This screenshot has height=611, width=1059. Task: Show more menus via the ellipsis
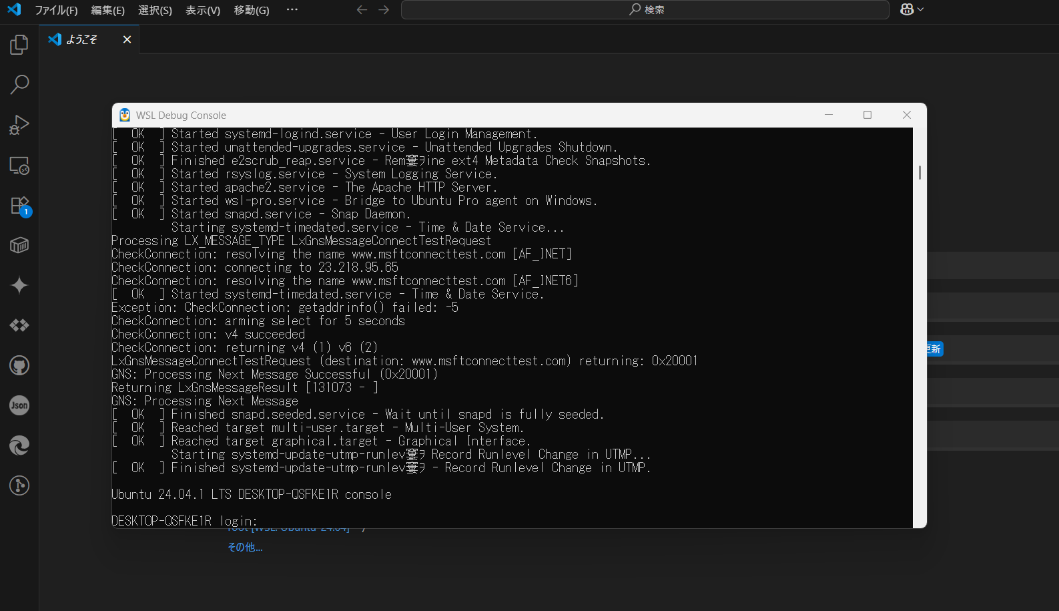(292, 9)
